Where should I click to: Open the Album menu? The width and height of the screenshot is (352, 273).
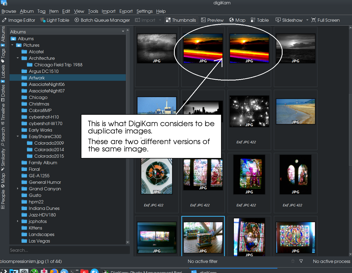click(x=27, y=11)
